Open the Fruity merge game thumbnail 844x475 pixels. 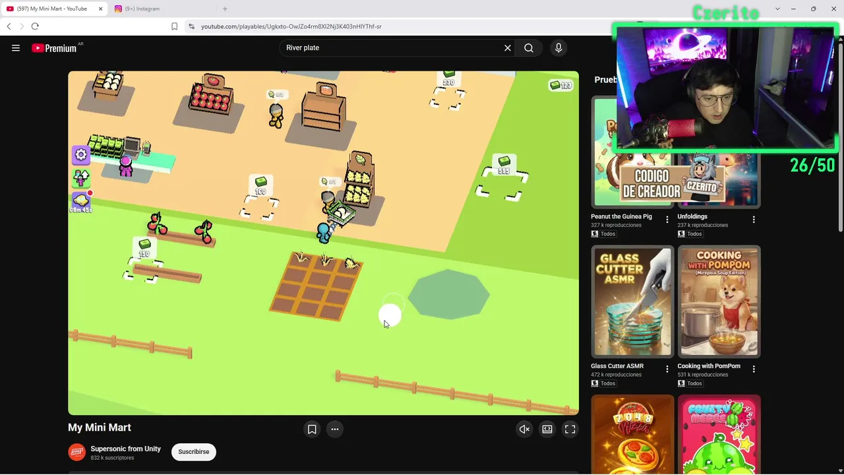[x=719, y=434]
